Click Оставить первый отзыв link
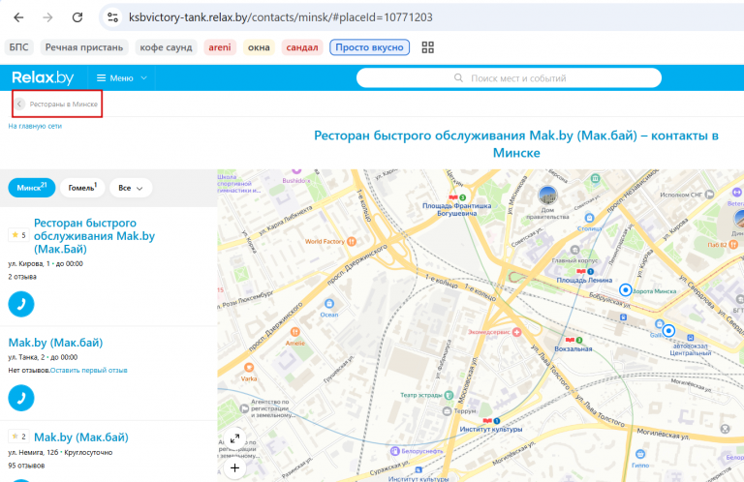This screenshot has height=482, width=744. click(x=89, y=370)
